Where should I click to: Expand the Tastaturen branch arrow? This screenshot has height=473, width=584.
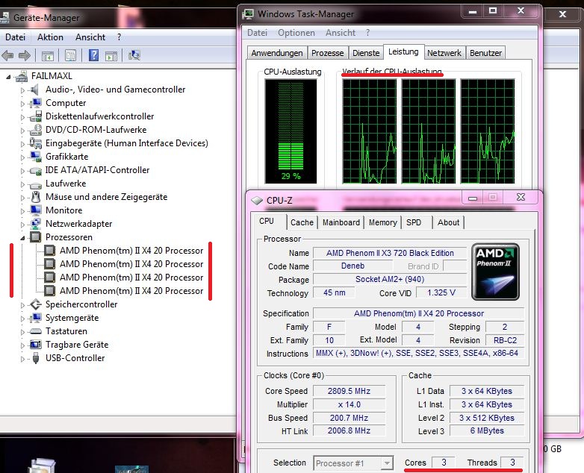click(22, 332)
